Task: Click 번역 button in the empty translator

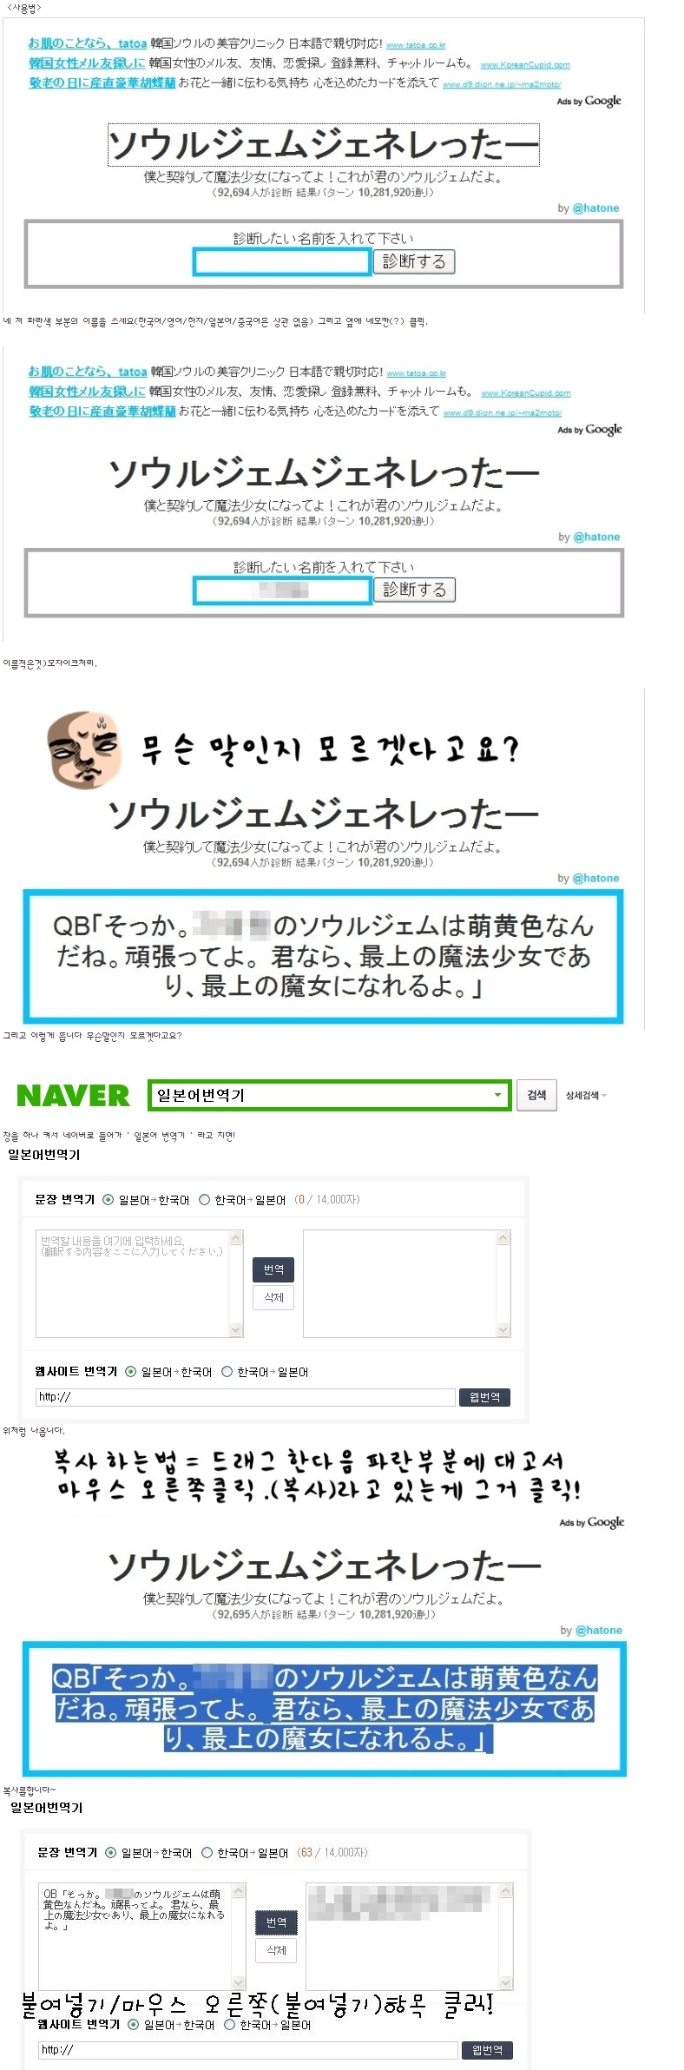Action: click(x=273, y=1269)
